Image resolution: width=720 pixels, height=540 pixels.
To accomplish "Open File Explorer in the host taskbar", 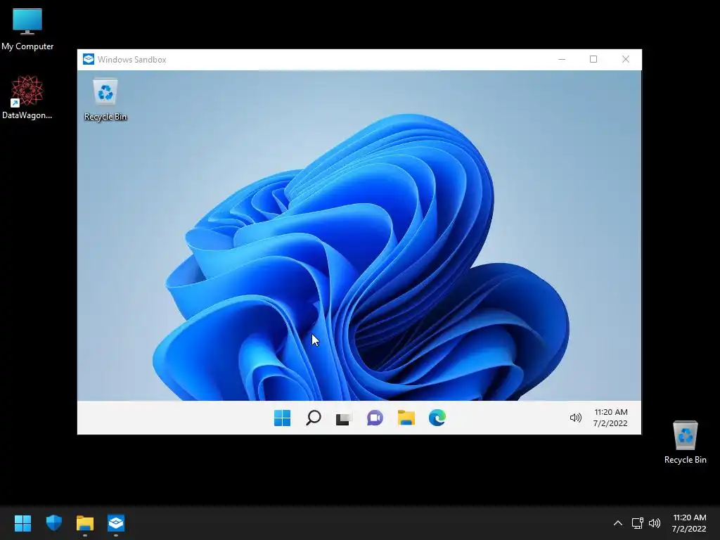I will (x=85, y=522).
